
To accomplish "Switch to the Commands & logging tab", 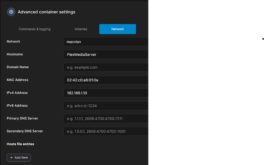I will pyautogui.click(x=34, y=29).
